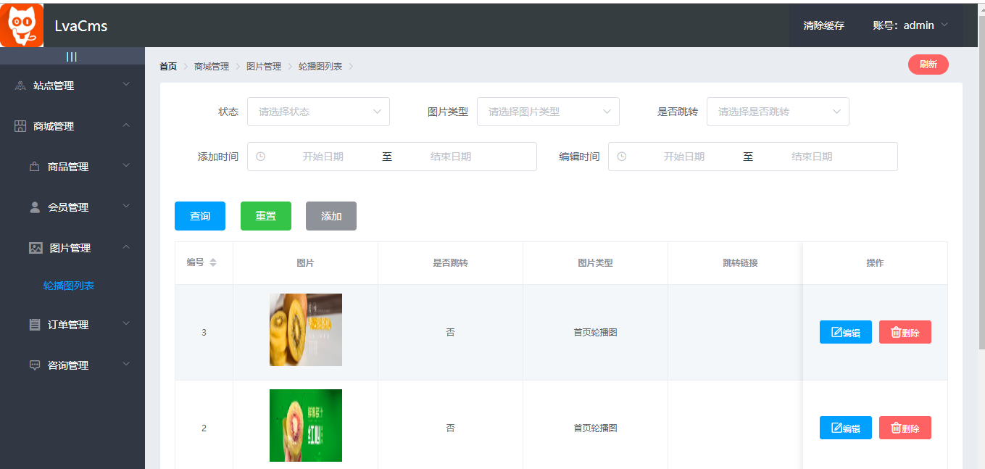Go to 首页 breadcrumb link
Viewport: 985px width, 469px height.
168,67
